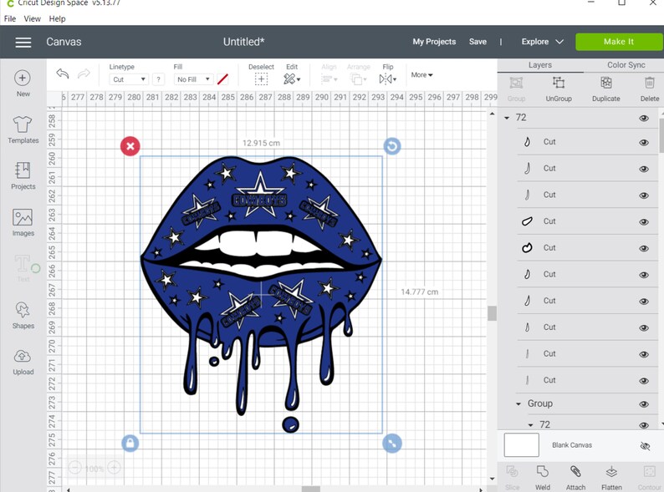The image size is (664, 492).
Task: Click the Make It button
Action: click(x=619, y=42)
